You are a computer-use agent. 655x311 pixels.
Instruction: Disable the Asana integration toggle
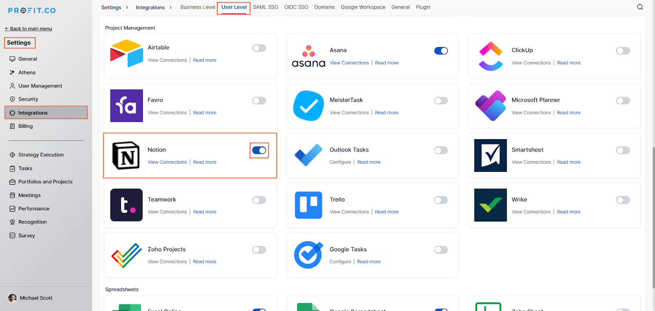tap(441, 51)
